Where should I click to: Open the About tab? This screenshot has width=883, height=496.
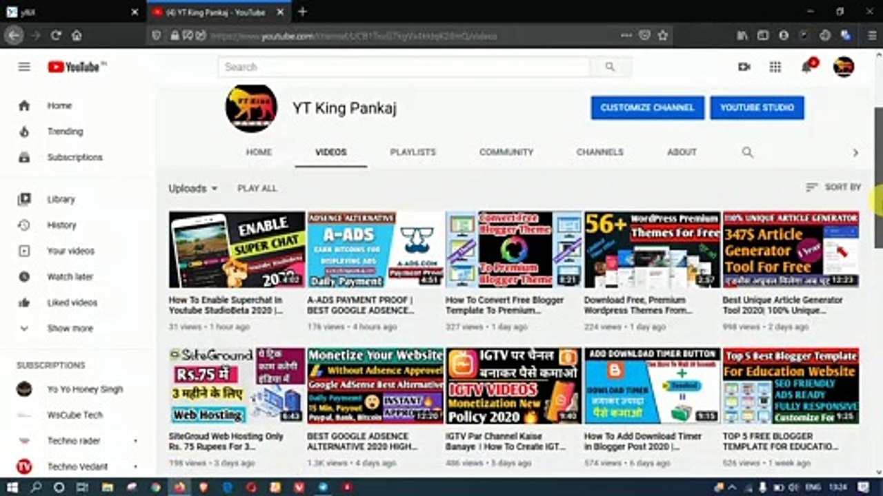[682, 152]
